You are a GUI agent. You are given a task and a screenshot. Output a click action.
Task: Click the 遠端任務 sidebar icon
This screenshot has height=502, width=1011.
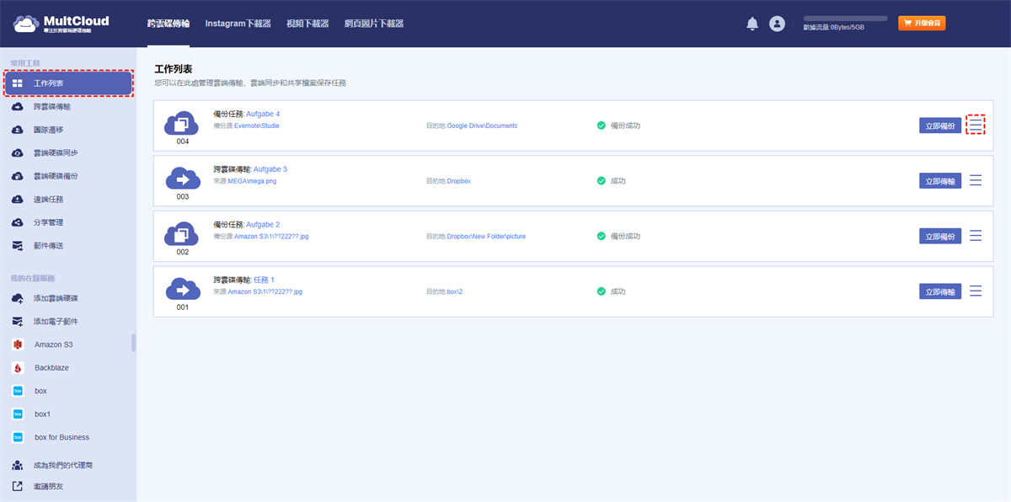(18, 200)
